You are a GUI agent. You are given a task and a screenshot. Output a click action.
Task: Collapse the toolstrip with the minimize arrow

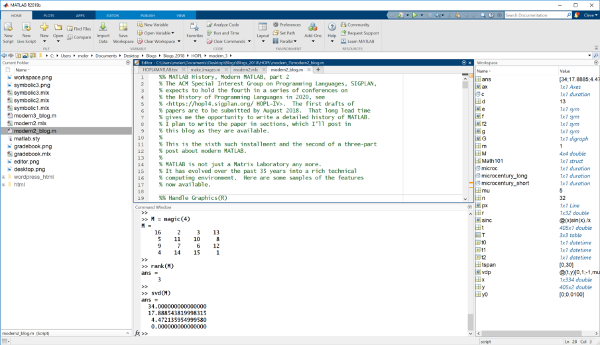point(596,48)
